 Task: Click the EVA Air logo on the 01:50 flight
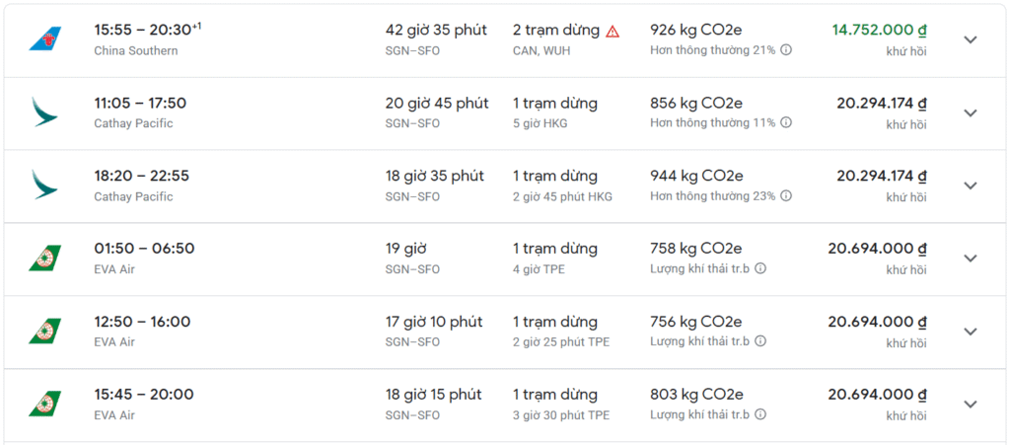(44, 259)
